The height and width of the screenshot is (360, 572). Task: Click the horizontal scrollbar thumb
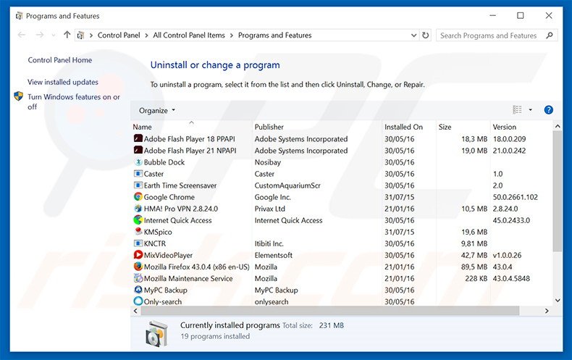point(329,311)
